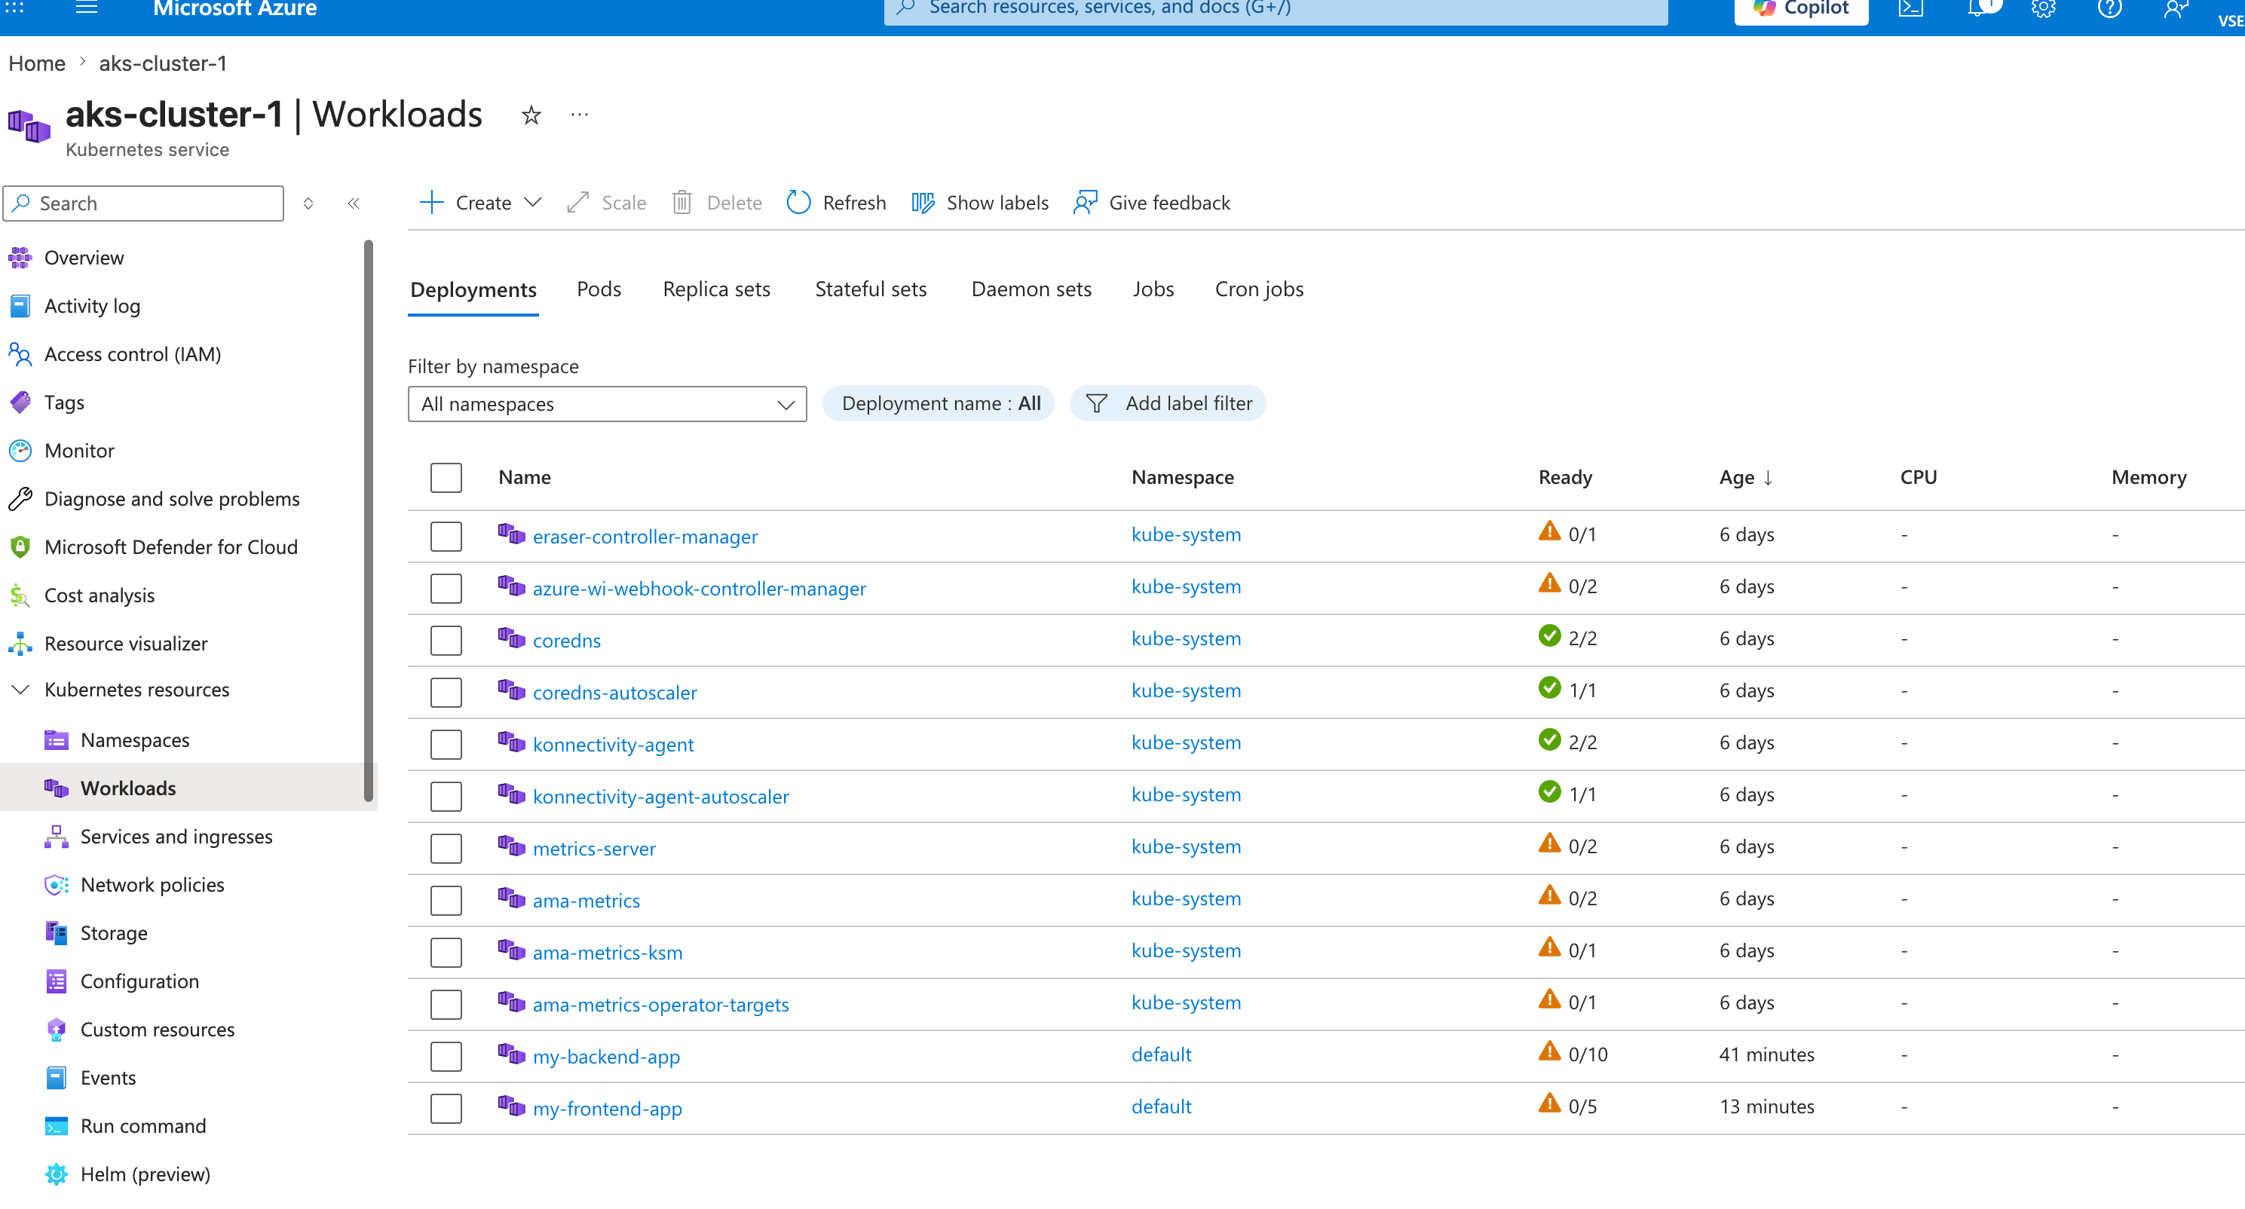The height and width of the screenshot is (1209, 2245).
Task: Open portal settings gear
Action: tap(2043, 8)
